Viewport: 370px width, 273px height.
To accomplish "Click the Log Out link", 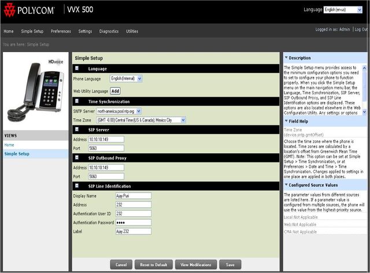I will tap(361, 29).
